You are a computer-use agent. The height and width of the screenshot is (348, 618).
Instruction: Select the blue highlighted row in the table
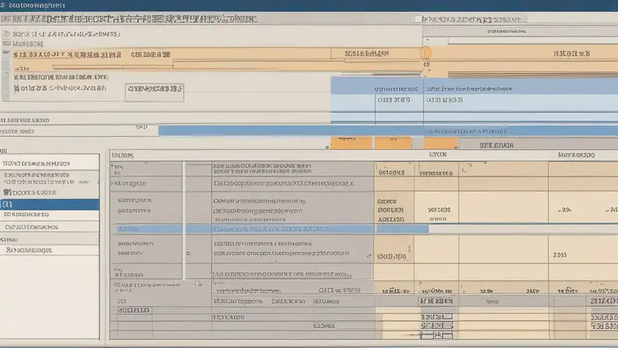(x=272, y=230)
